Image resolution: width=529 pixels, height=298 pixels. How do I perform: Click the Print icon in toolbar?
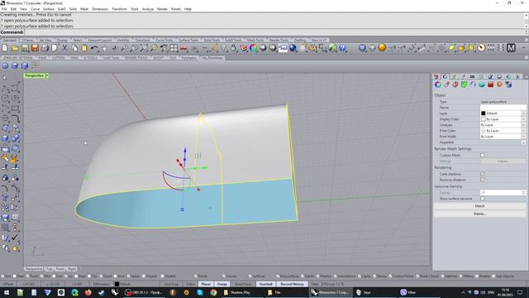[x=45, y=48]
